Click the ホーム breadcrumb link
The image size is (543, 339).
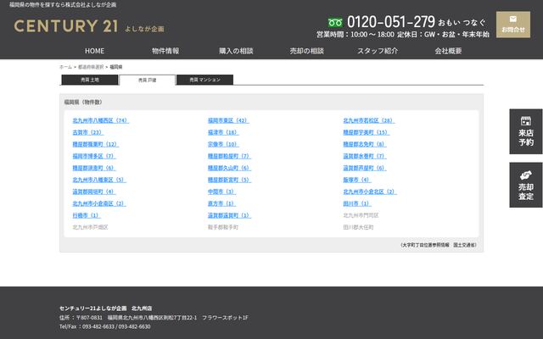(x=66, y=67)
